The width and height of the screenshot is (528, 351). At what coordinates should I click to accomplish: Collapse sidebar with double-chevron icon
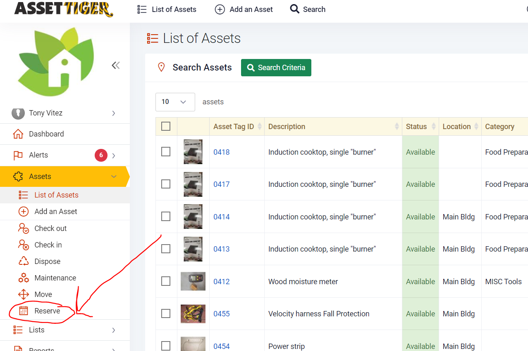coord(116,65)
